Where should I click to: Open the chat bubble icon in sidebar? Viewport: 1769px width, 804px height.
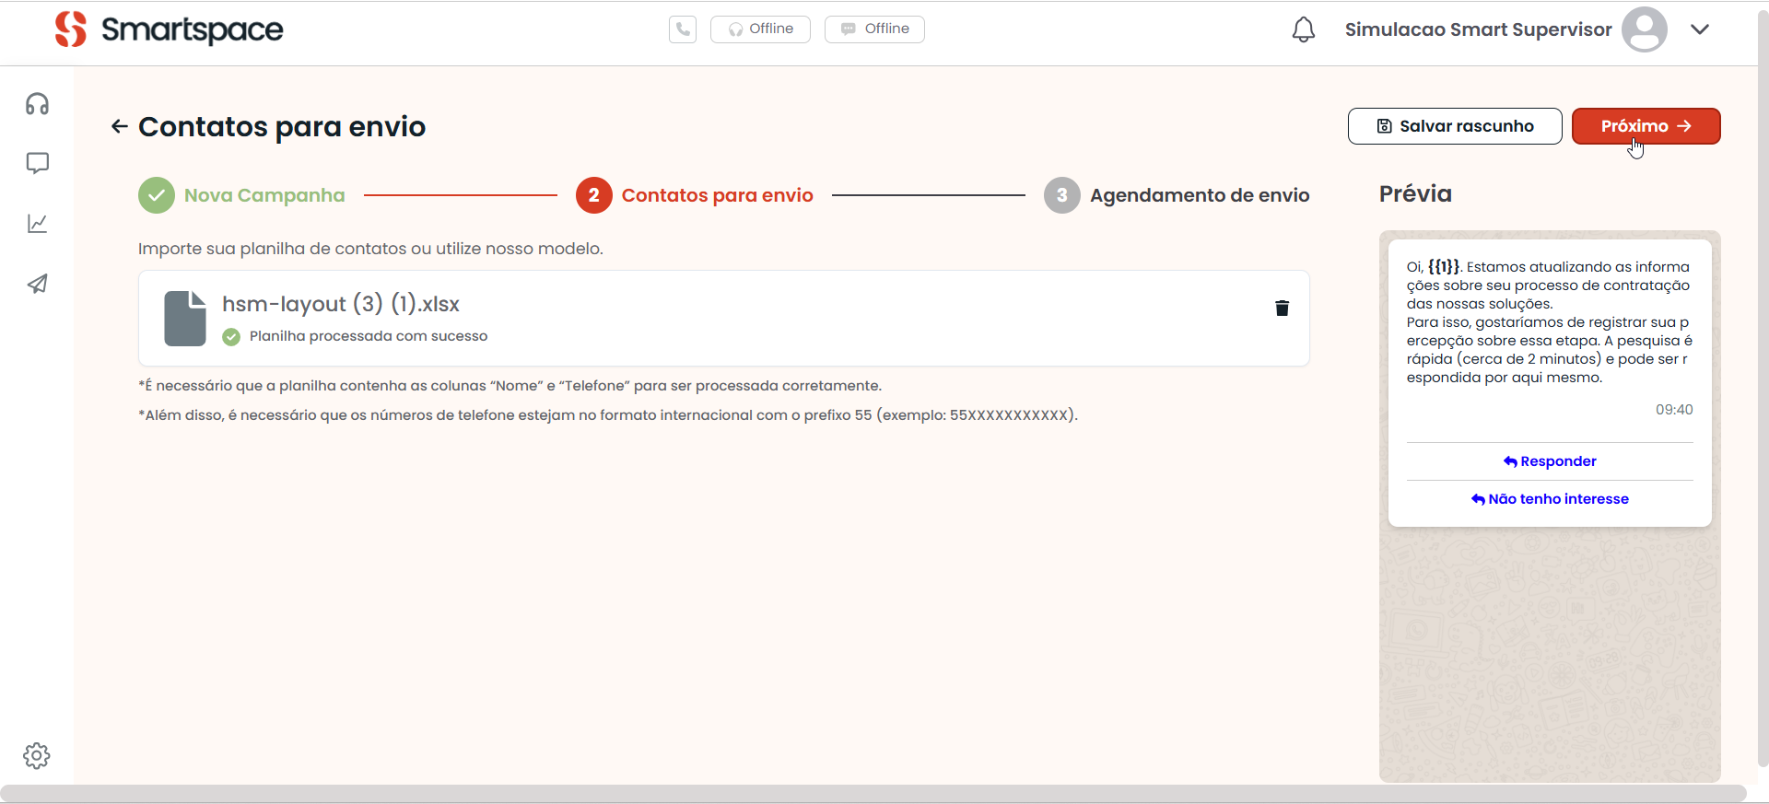[37, 164]
